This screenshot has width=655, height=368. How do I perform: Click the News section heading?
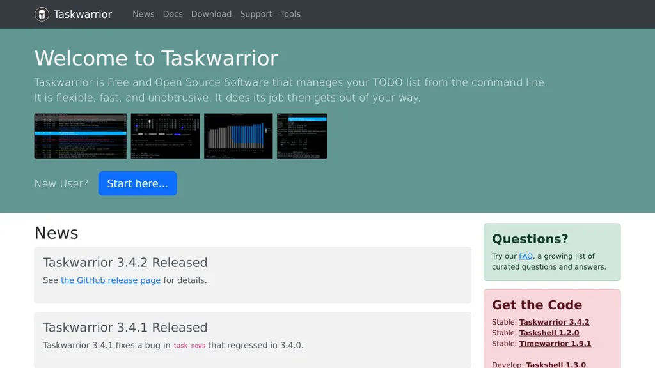pyautogui.click(x=56, y=233)
